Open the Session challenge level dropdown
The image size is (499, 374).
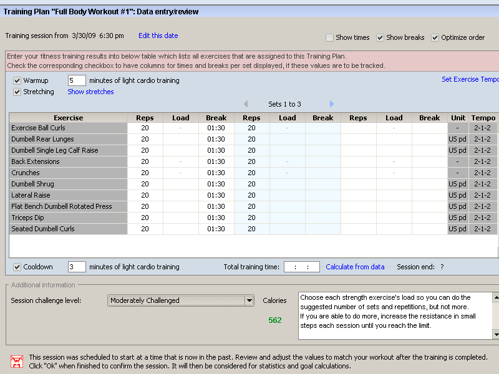click(249, 300)
